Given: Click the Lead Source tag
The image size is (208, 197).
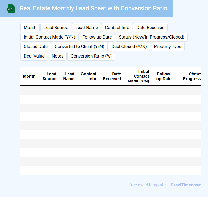Looking at the screenshot, I should tap(56, 28).
